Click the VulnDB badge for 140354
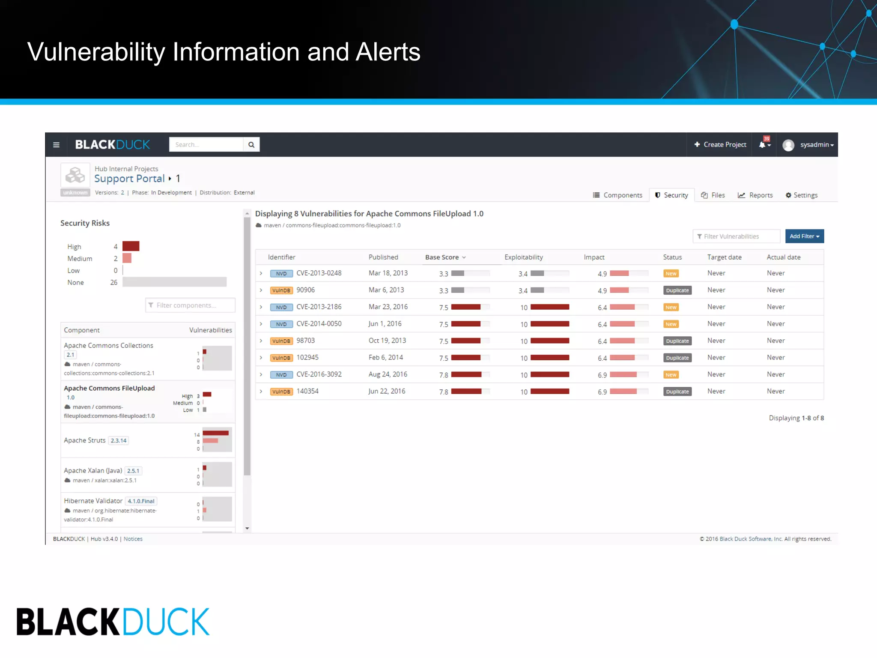 [x=281, y=392]
